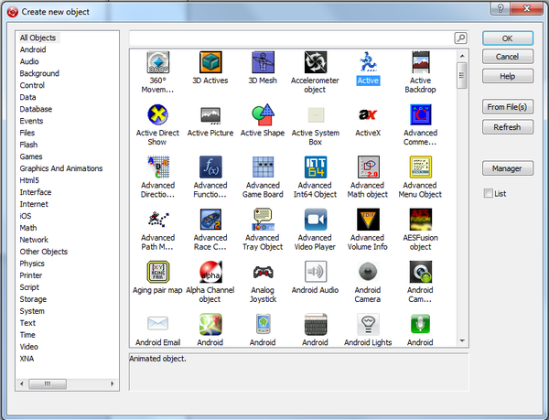This screenshot has height=420, width=549.
Task: Select the Graphics And Animations category
Action: click(x=60, y=168)
